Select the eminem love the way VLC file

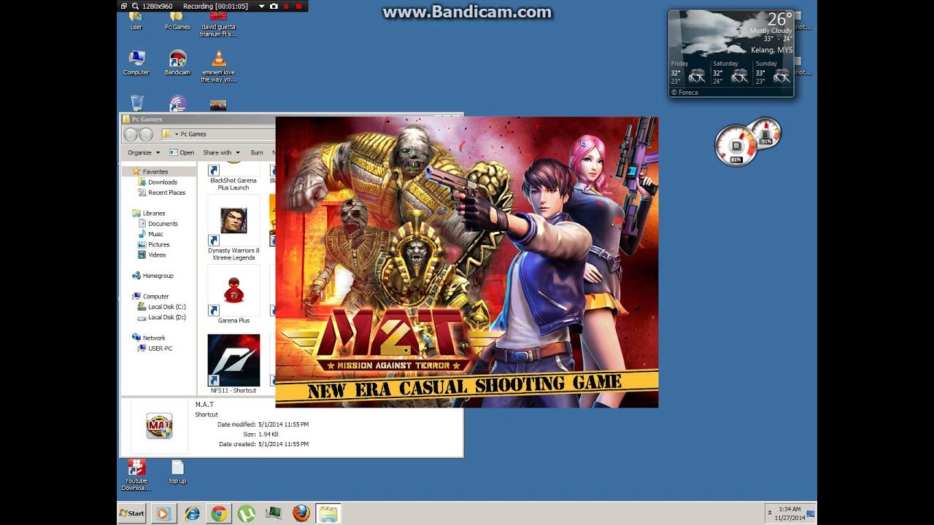click(x=218, y=66)
